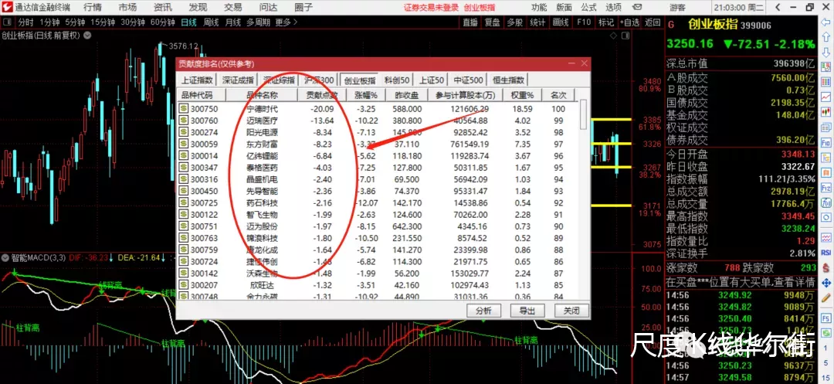Image resolution: width=834 pixels, height=384 pixels.
Task: Click the 通达信 app logo icon
Action: (7, 8)
